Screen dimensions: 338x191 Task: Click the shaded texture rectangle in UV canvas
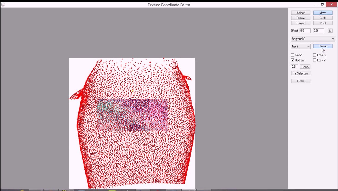[x=133, y=115]
